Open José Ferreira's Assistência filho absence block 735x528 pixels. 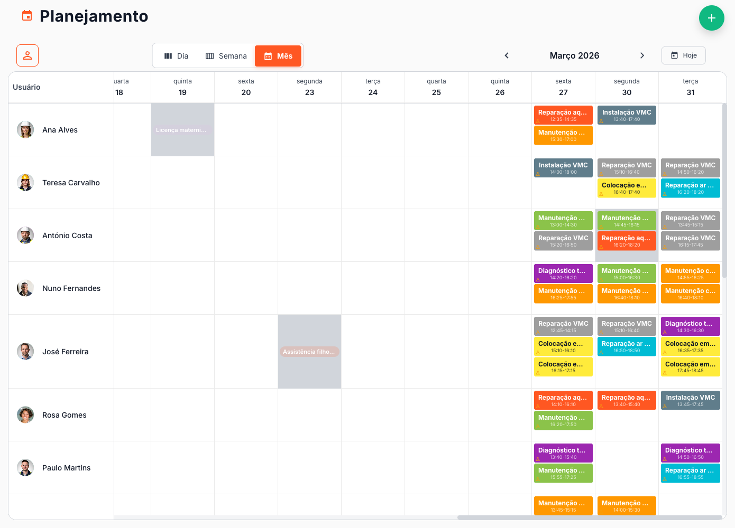[309, 352]
